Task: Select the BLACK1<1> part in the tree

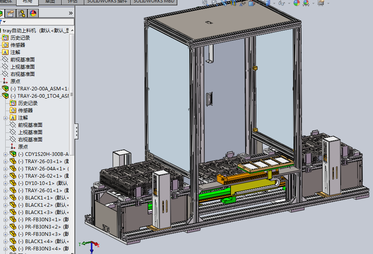Action: click(38, 197)
